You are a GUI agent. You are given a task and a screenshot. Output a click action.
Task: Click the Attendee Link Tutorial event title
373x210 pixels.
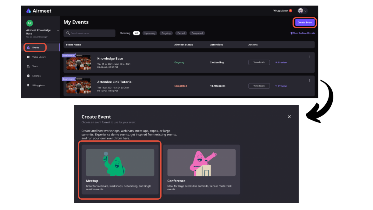point(115,82)
